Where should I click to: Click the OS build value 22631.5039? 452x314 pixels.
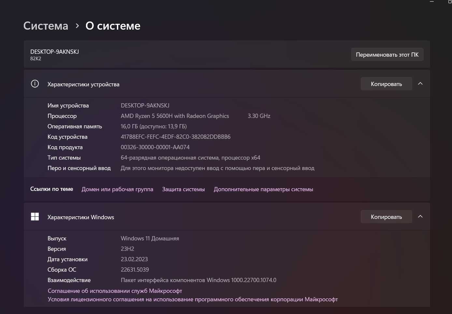(x=135, y=270)
